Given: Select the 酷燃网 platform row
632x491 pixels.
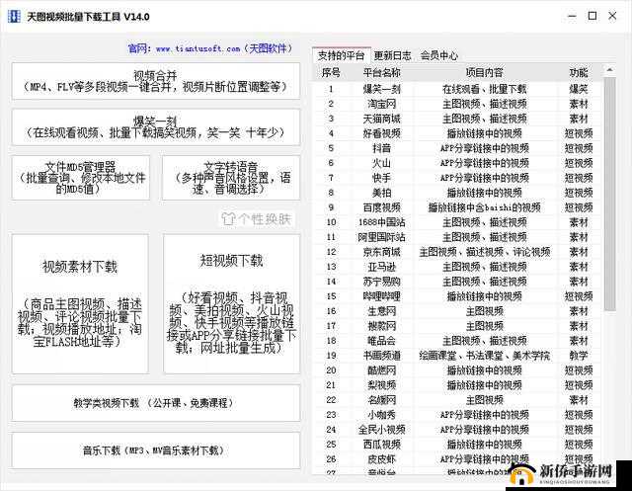Looking at the screenshot, I should [457, 370].
